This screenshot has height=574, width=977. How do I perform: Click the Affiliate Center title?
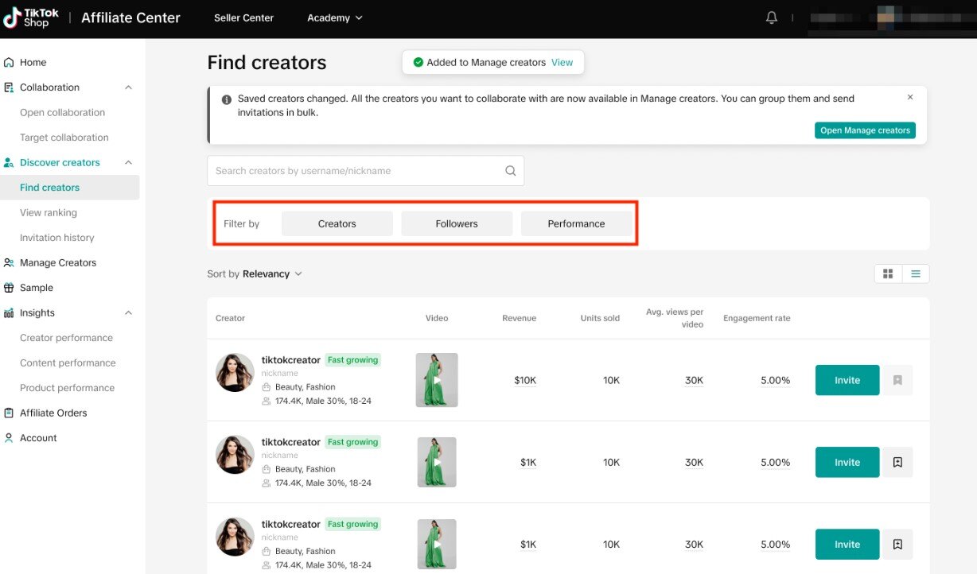tap(130, 17)
